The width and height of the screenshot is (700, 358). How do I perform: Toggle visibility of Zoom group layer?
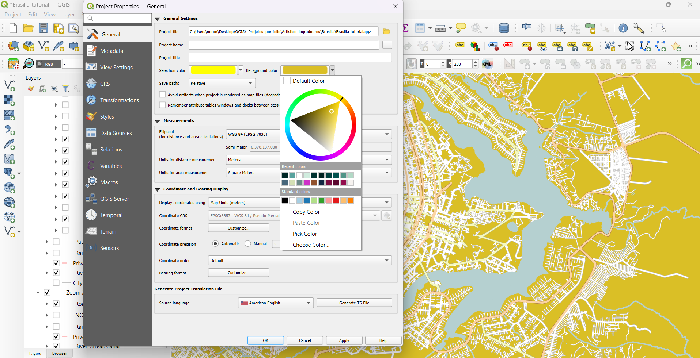[47, 292]
